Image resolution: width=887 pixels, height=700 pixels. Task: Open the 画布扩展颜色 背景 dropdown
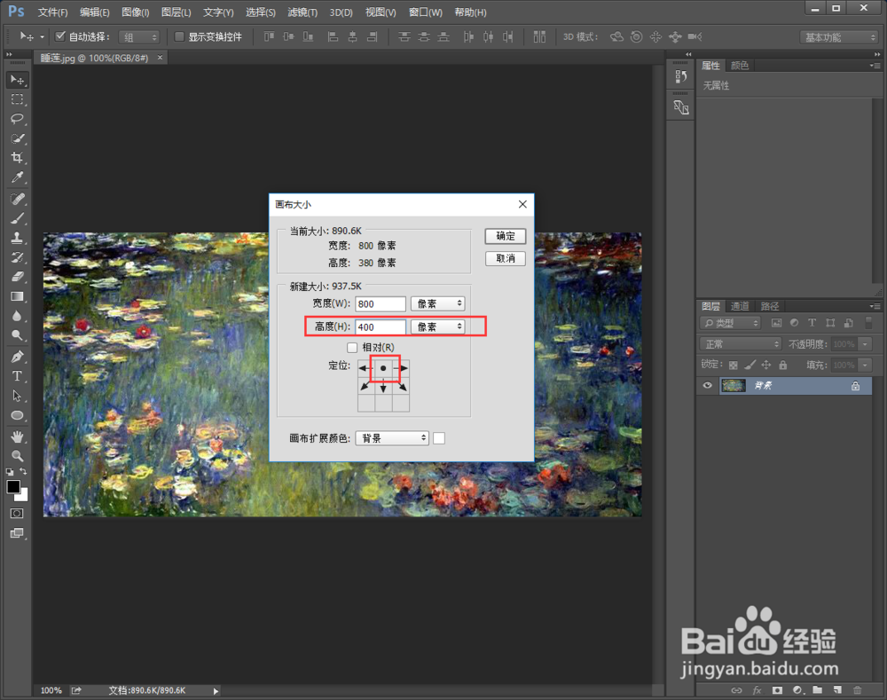click(392, 438)
